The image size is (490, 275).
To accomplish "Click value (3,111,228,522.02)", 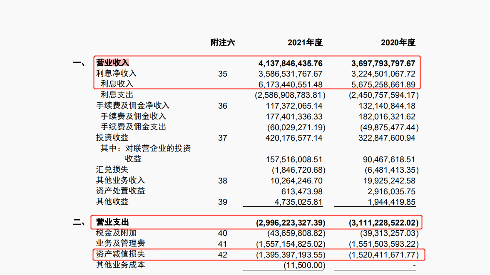I will tap(383, 223).
